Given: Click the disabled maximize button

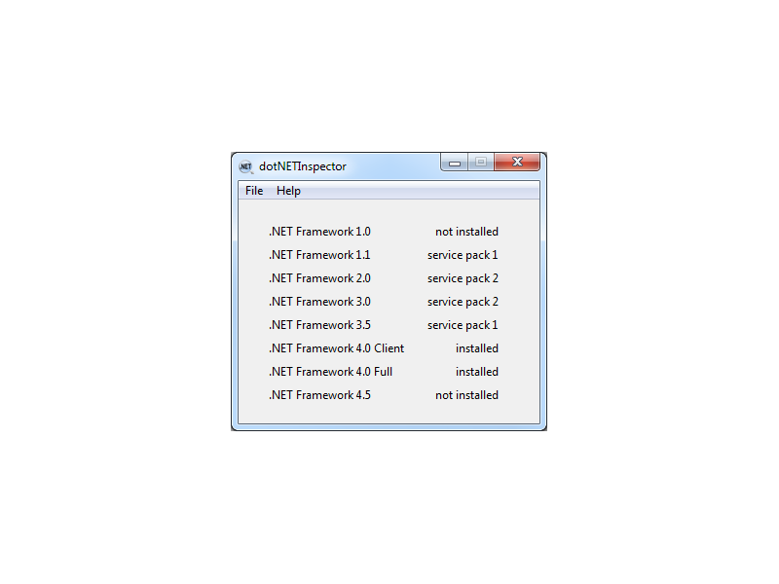Looking at the screenshot, I should click(x=481, y=163).
